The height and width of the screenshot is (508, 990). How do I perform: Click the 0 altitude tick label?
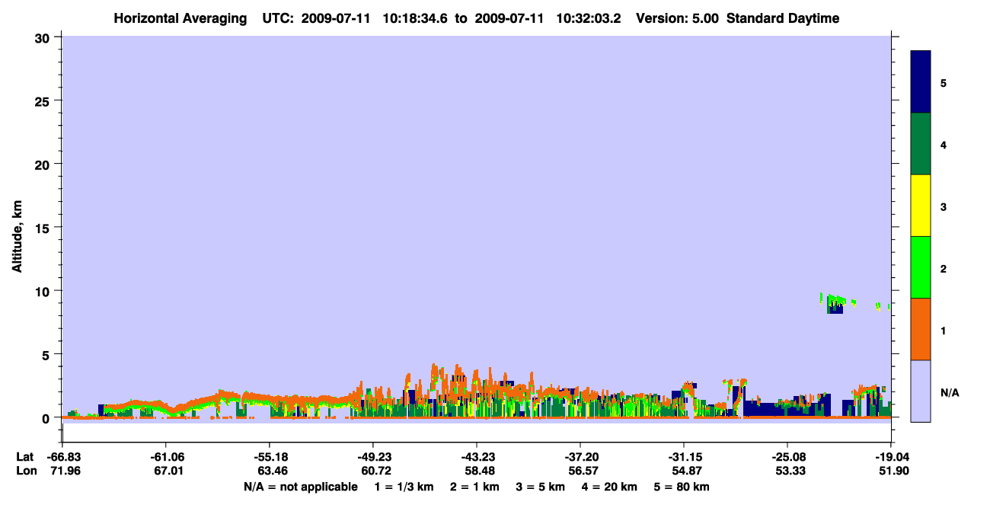coord(47,418)
